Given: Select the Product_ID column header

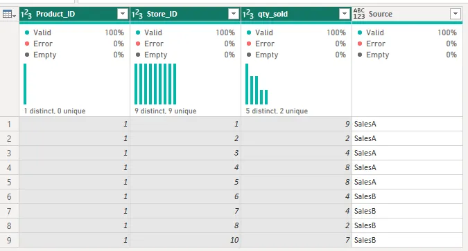Looking at the screenshot, I should [75, 14].
